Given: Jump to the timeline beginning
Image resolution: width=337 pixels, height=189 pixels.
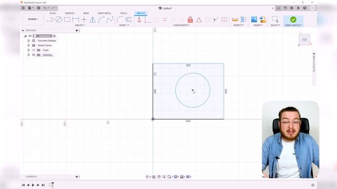Looking at the screenshot, I should pyautogui.click(x=23, y=185).
